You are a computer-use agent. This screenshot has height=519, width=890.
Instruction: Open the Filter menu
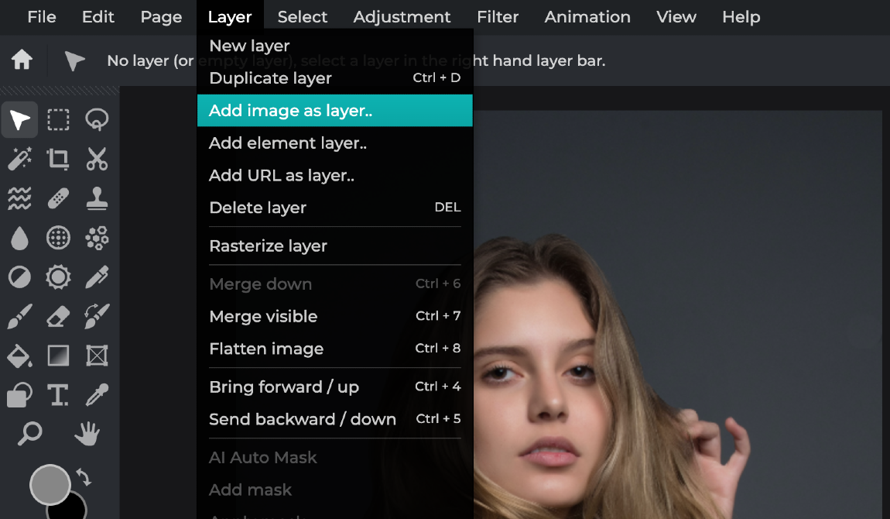(x=498, y=16)
